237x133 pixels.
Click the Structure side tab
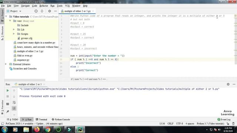pyautogui.click(x=2, y=33)
